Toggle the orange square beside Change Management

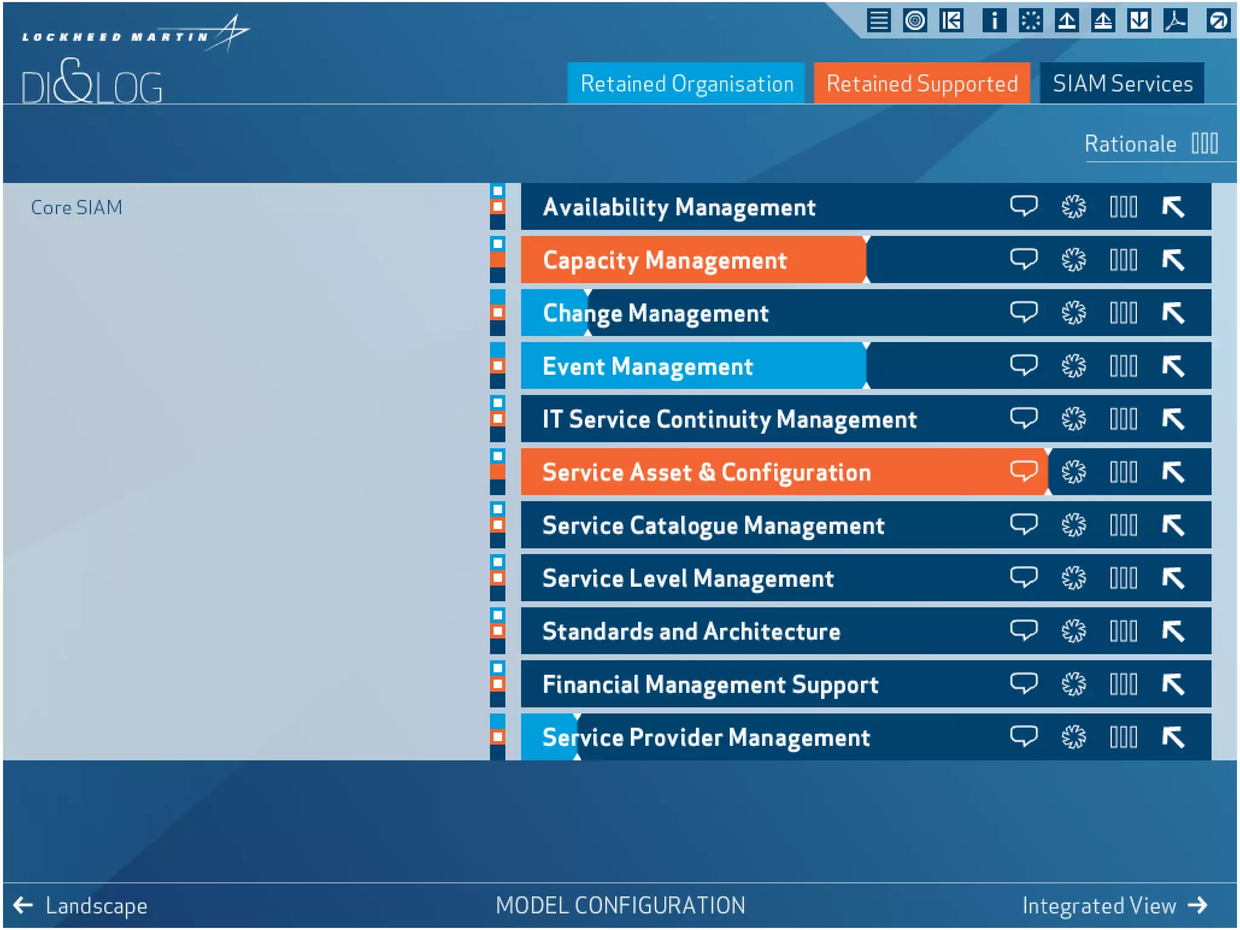tap(498, 312)
